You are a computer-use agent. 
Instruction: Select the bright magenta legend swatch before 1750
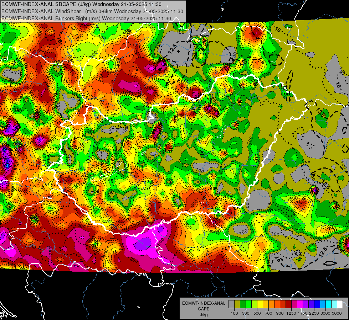pyautogui.click(x=300, y=304)
